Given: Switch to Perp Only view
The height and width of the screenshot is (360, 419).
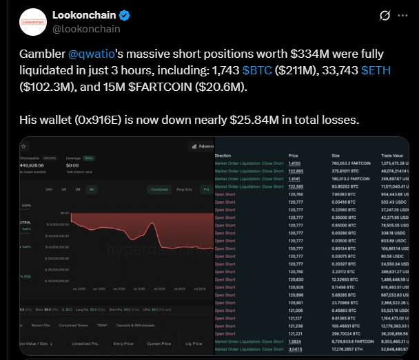Looking at the screenshot, I should pos(185,189).
